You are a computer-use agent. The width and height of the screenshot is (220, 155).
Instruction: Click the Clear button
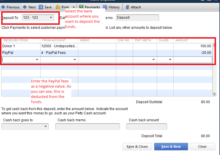click(x=203, y=147)
